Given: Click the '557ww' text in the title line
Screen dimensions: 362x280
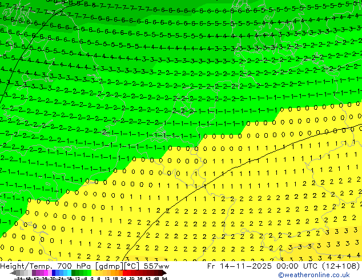Looking at the screenshot, I should [x=156, y=266].
